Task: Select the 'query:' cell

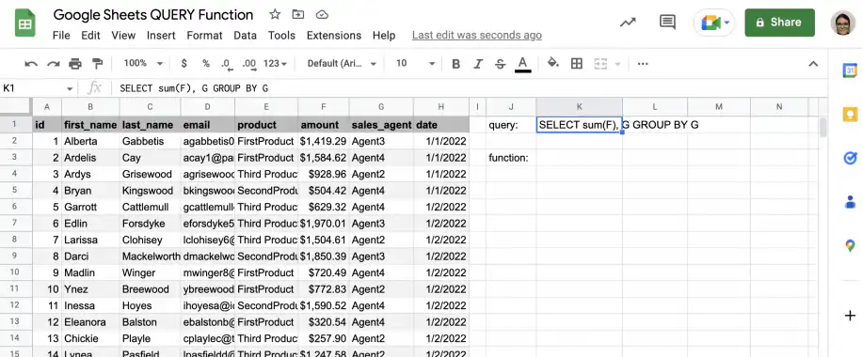Action: pos(511,125)
